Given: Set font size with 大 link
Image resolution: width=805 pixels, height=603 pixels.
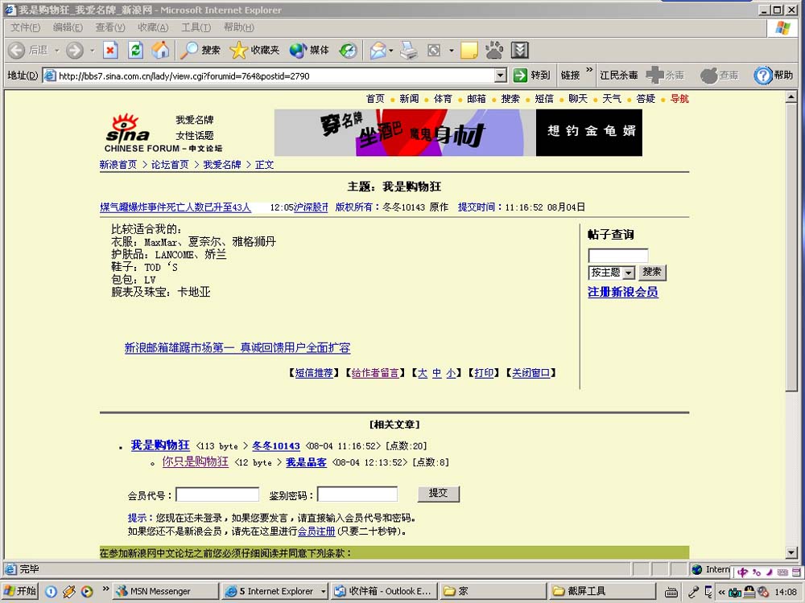Looking at the screenshot, I should coord(422,373).
